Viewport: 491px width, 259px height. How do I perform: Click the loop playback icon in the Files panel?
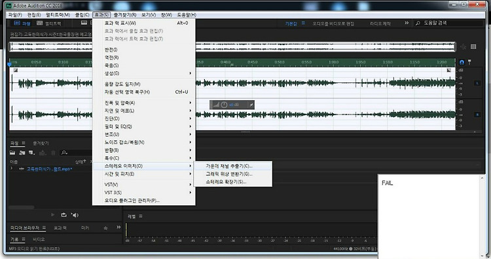(x=64, y=215)
